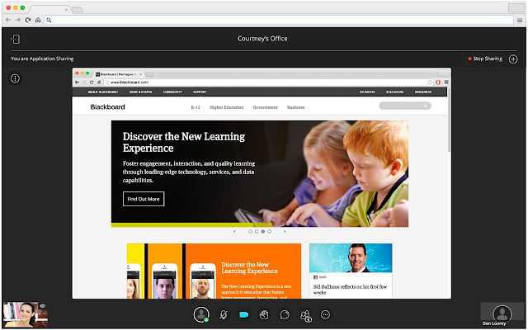The width and height of the screenshot is (528, 330).
Task: Focus the outer browser address bar
Action: coord(279,20)
